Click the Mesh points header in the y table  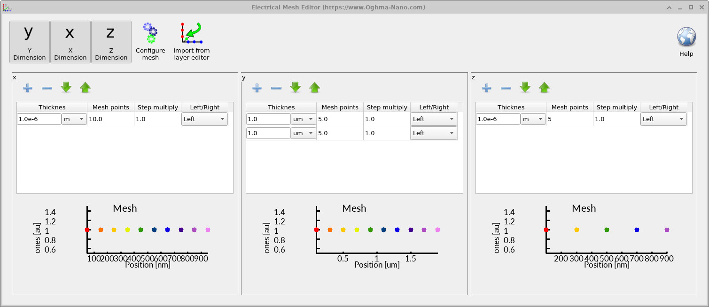pyautogui.click(x=339, y=107)
